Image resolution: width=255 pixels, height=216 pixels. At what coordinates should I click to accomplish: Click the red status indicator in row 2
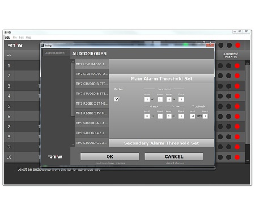click(x=237, y=76)
